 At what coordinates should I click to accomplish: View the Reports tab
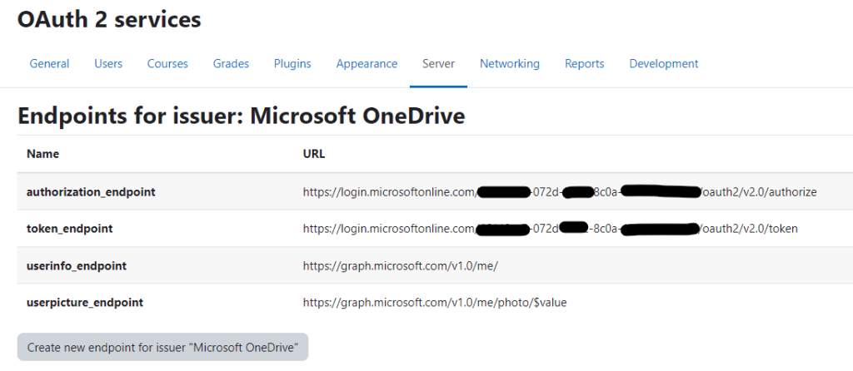[584, 64]
